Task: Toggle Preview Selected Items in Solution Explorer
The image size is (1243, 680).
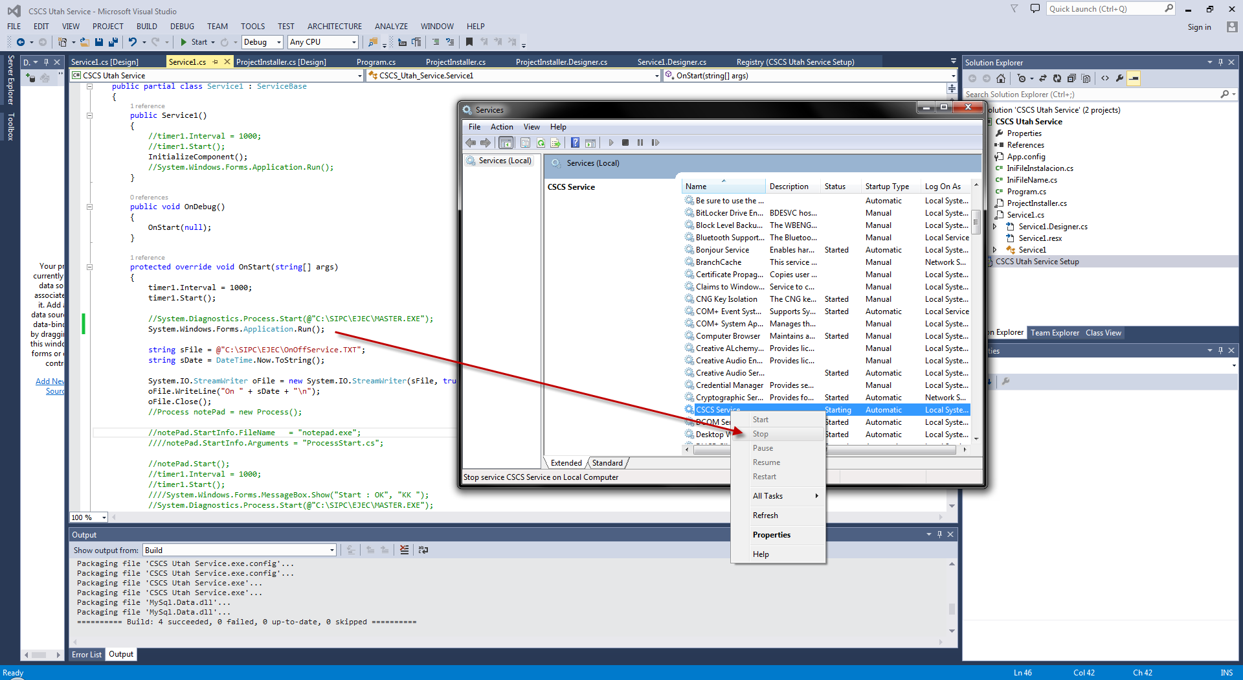Action: click(1134, 78)
